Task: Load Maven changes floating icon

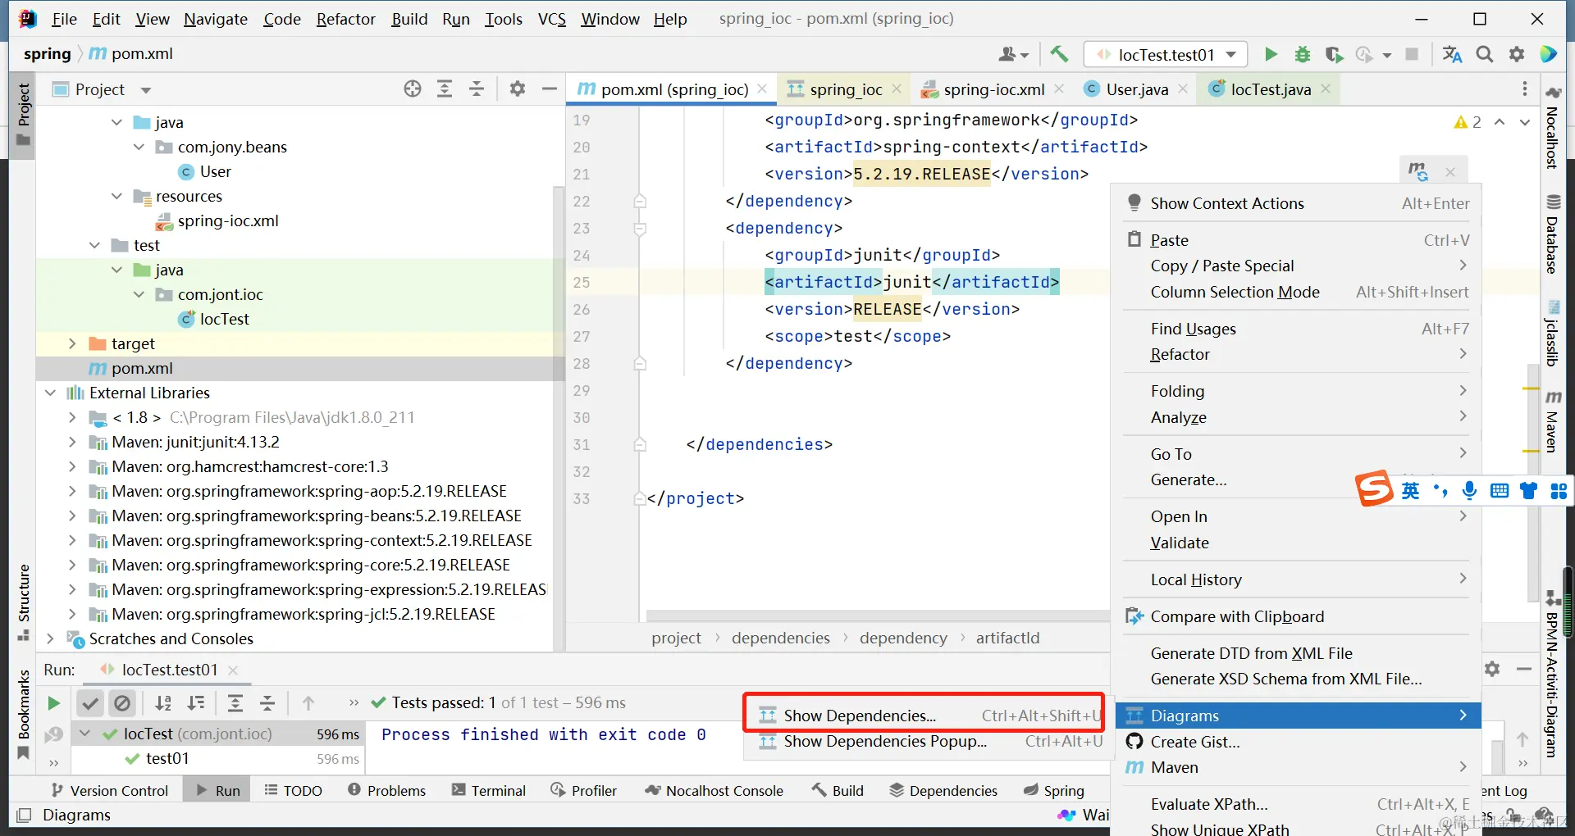Action: click(1418, 171)
